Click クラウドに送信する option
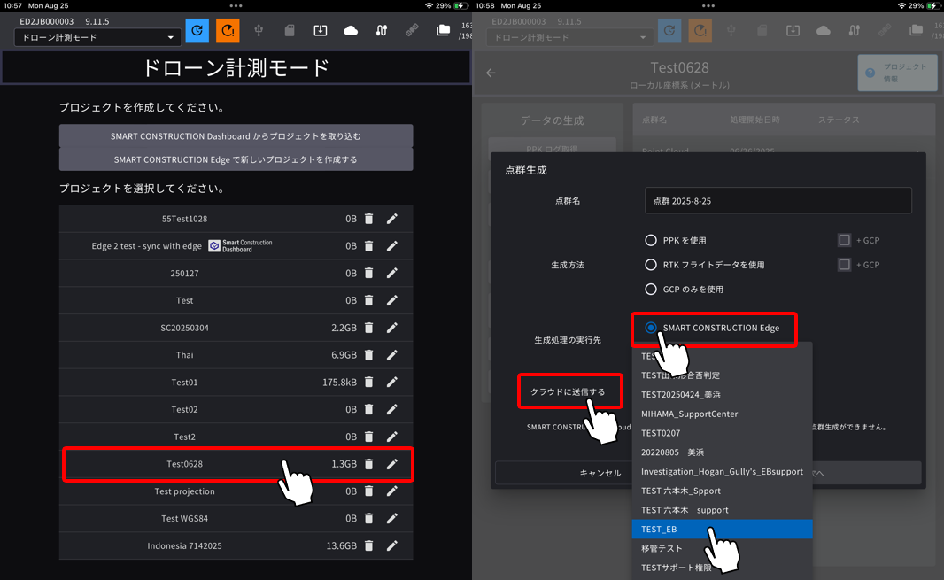The height and width of the screenshot is (580, 944). (568, 392)
